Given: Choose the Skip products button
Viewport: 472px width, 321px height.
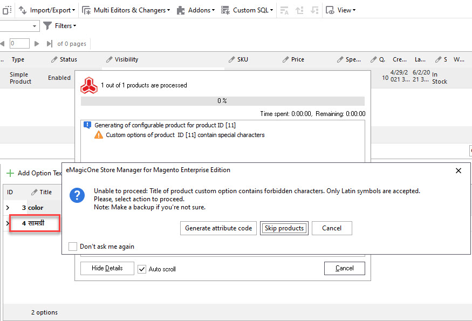Looking at the screenshot, I should click(284, 228).
